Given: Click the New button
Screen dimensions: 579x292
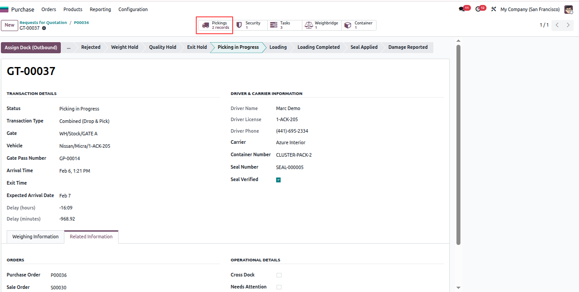Looking at the screenshot, I should [10, 25].
